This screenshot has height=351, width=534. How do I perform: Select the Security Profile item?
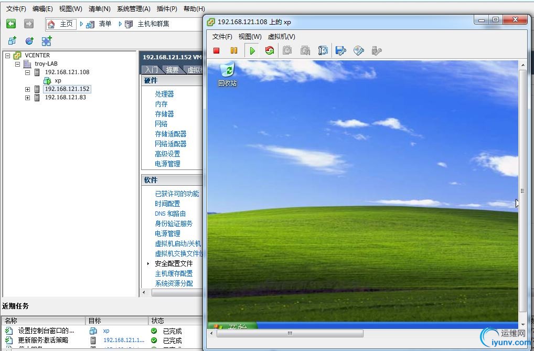coord(174,264)
